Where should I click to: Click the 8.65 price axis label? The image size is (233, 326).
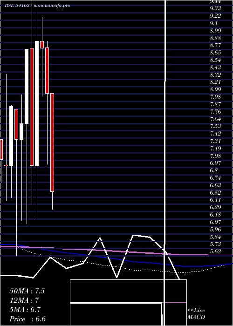click(215, 52)
